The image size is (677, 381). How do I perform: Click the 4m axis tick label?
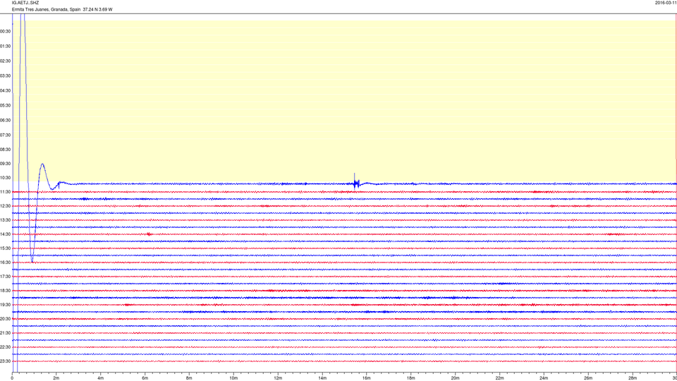pyautogui.click(x=101, y=378)
